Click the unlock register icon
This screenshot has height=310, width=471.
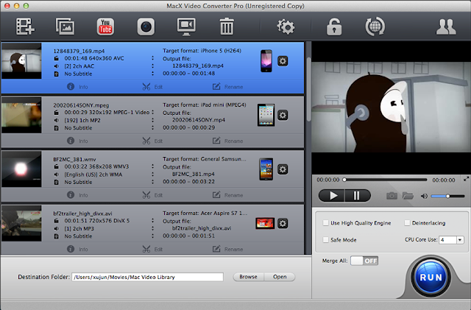335,27
